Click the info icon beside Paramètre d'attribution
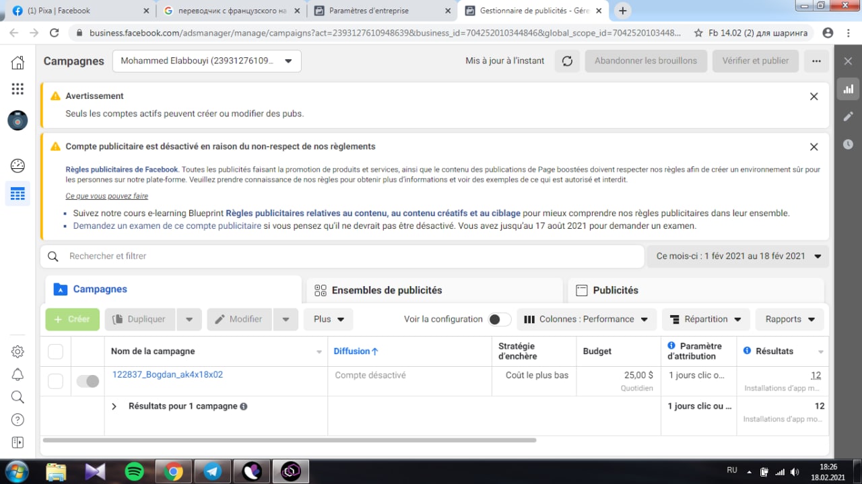The width and height of the screenshot is (862, 484). pos(671,346)
